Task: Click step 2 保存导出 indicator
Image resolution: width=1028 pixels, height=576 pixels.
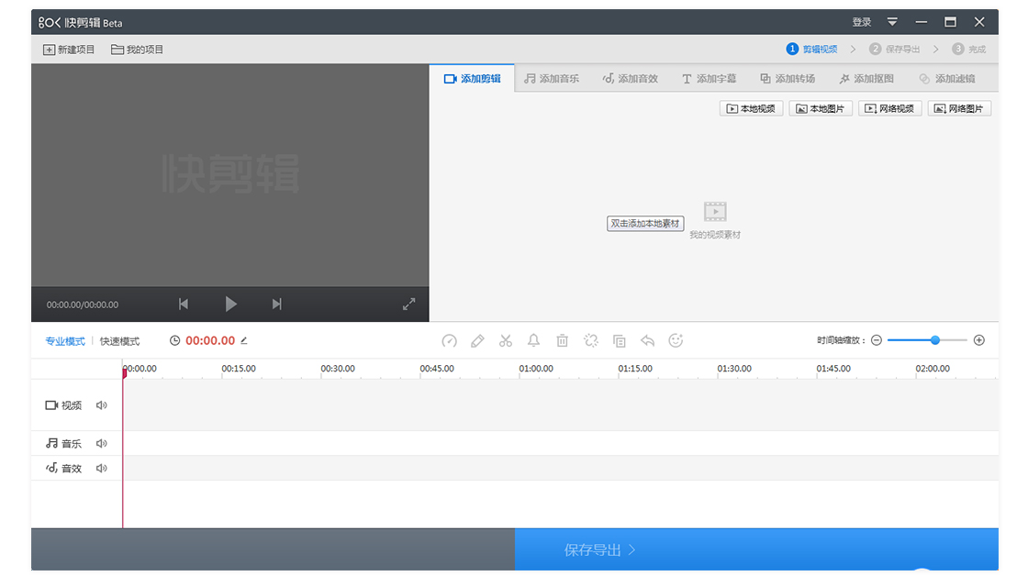Action: 895,50
